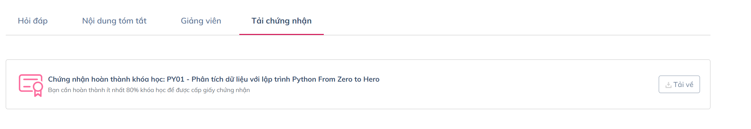Open the Hỏi đáp tab
Image resolution: width=751 pixels, height=129 pixels.
(x=33, y=21)
